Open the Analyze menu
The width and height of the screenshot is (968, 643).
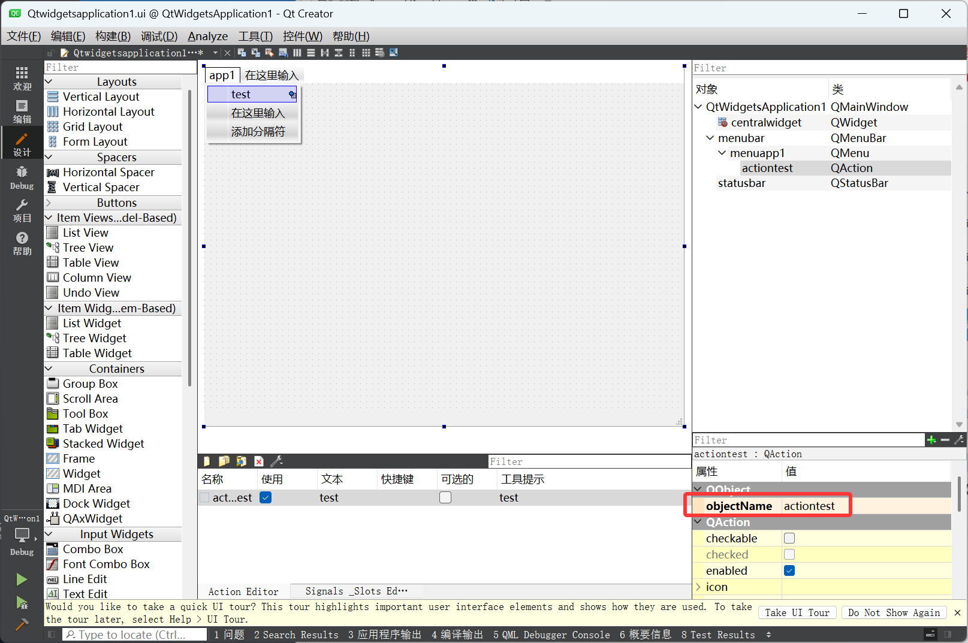[x=208, y=36]
